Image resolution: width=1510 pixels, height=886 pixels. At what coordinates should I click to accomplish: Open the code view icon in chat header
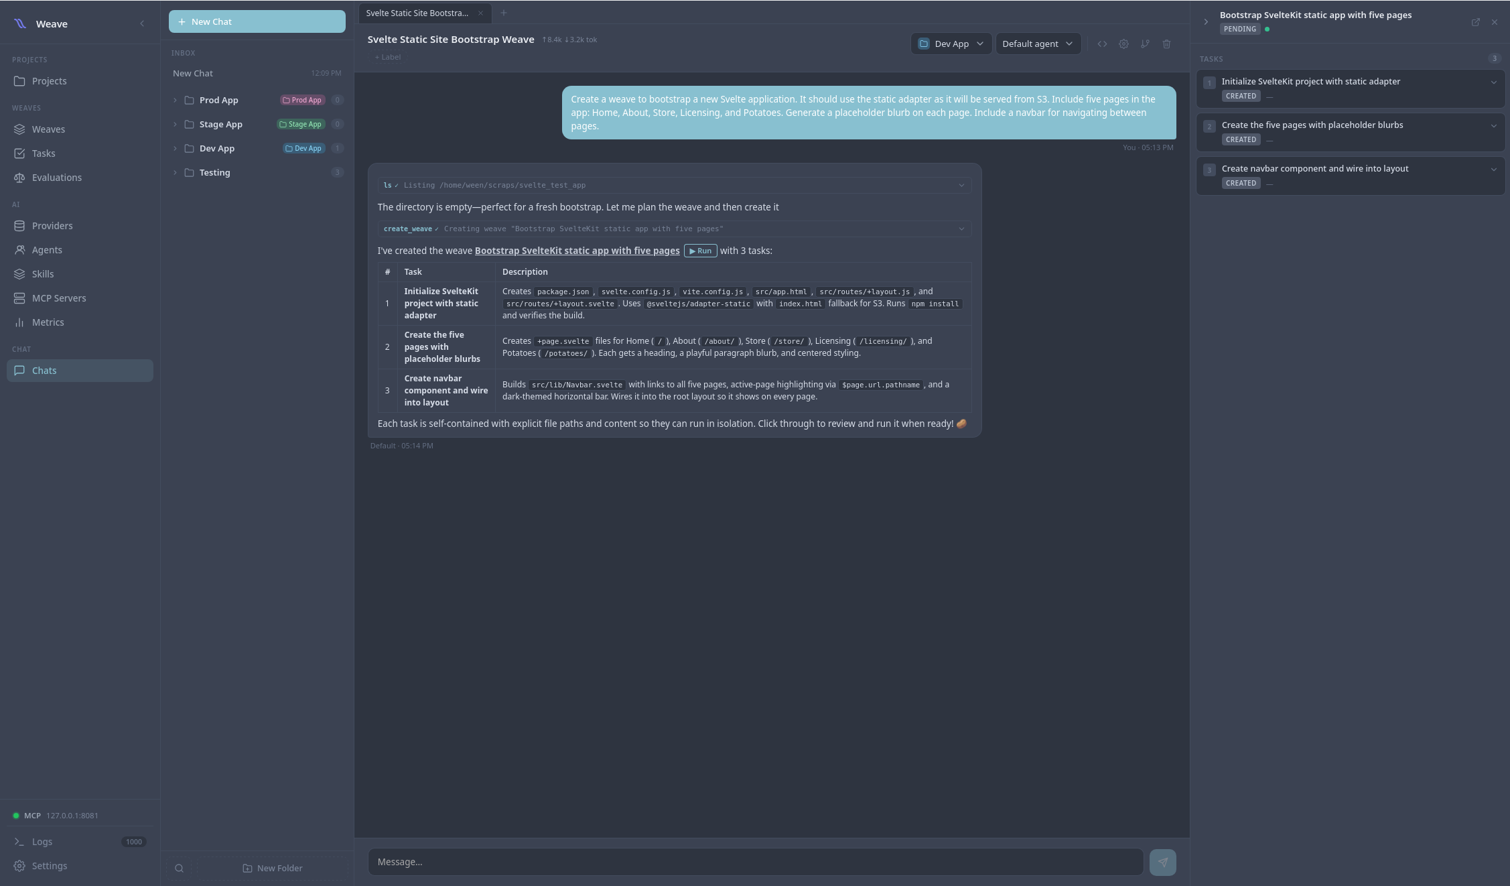(x=1102, y=44)
